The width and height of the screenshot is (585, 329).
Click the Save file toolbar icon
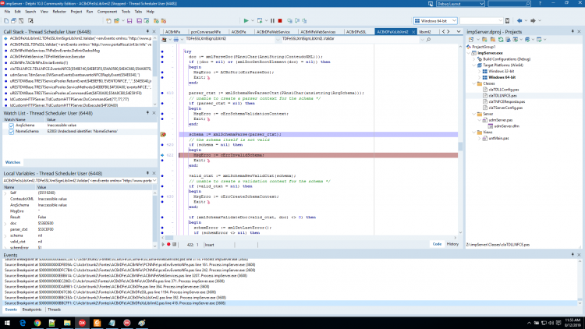click(129, 21)
